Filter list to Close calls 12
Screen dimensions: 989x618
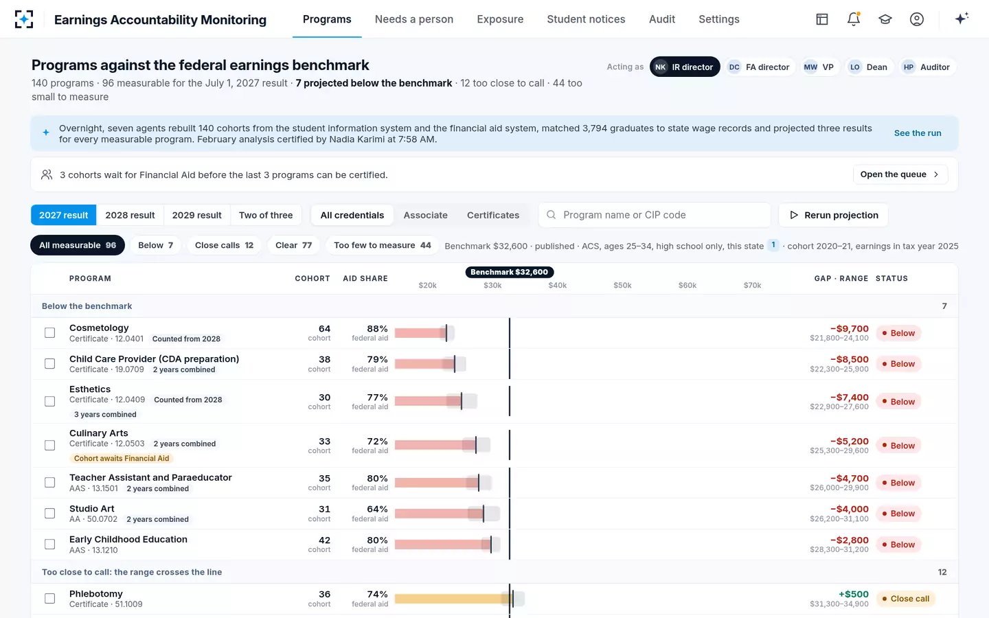tap(225, 245)
